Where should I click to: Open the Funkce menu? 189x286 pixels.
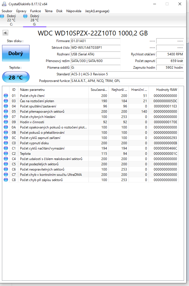point(36,11)
